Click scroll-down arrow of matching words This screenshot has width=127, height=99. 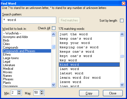coord(122,85)
